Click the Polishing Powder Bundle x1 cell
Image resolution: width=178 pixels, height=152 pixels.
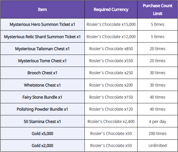pos(43,109)
